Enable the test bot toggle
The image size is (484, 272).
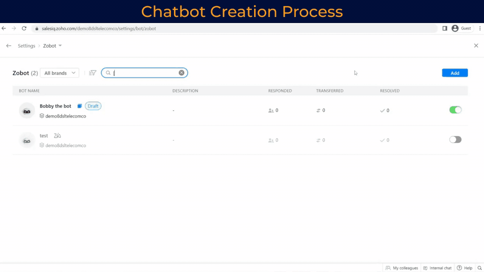(455, 139)
